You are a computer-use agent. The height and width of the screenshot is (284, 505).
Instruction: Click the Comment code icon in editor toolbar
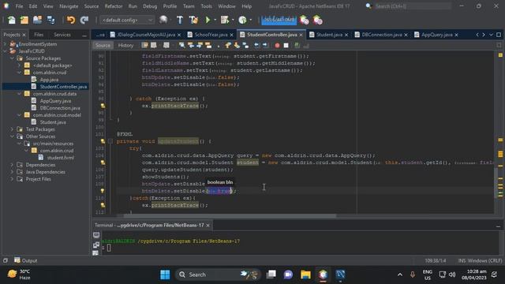click(297, 46)
